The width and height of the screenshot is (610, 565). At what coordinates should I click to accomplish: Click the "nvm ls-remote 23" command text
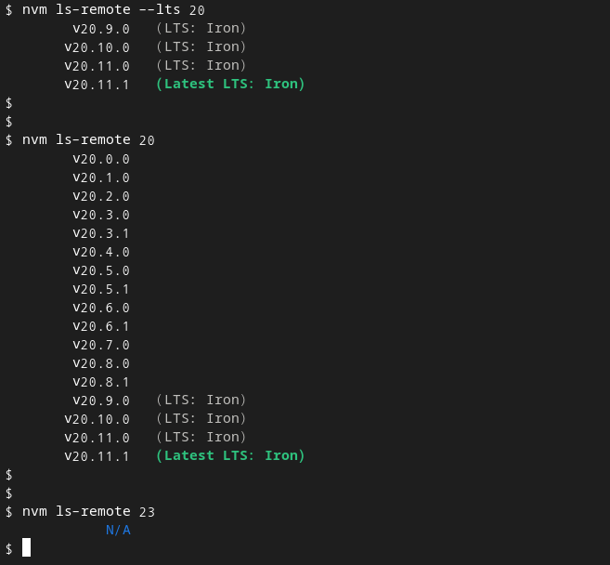pyautogui.click(x=88, y=512)
